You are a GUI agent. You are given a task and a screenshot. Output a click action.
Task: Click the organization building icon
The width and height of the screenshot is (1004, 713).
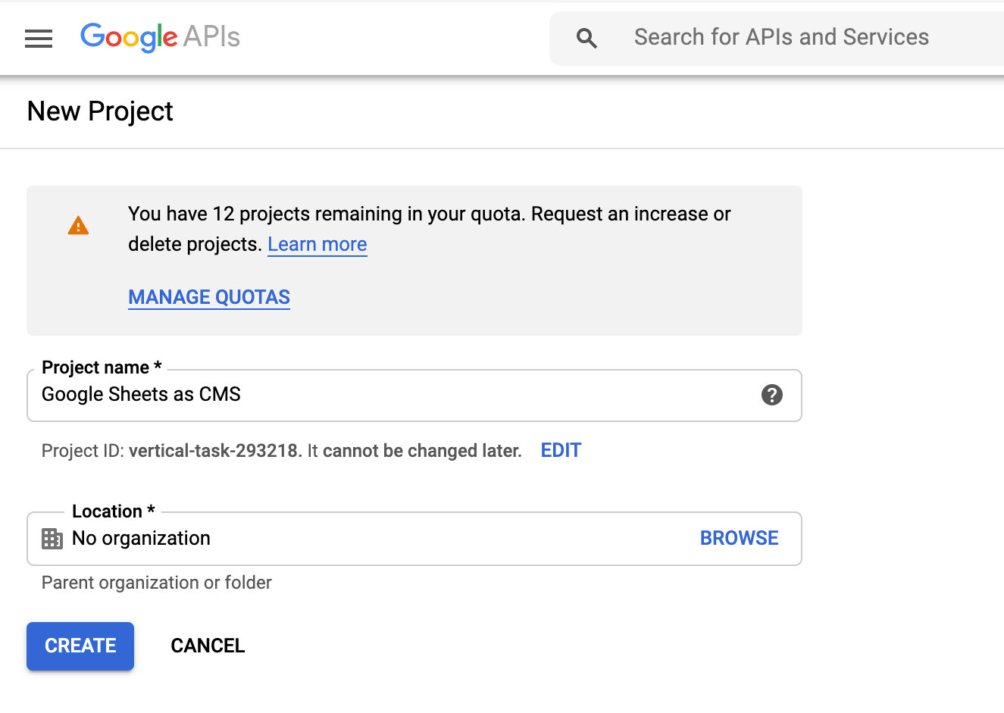coord(52,539)
